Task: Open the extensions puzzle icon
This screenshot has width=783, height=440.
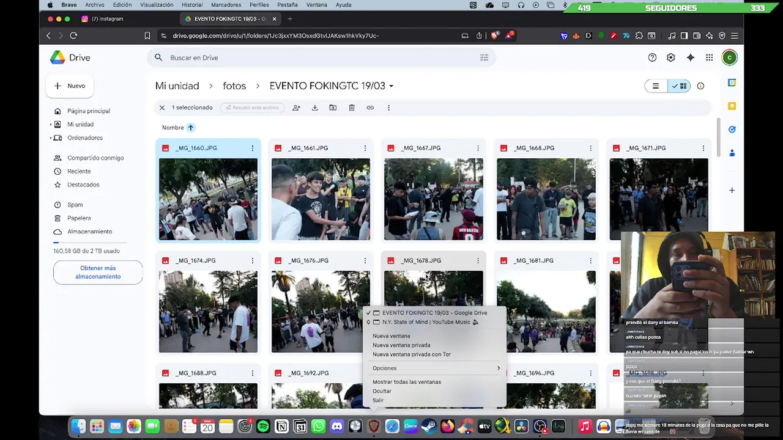Action: pos(639,35)
